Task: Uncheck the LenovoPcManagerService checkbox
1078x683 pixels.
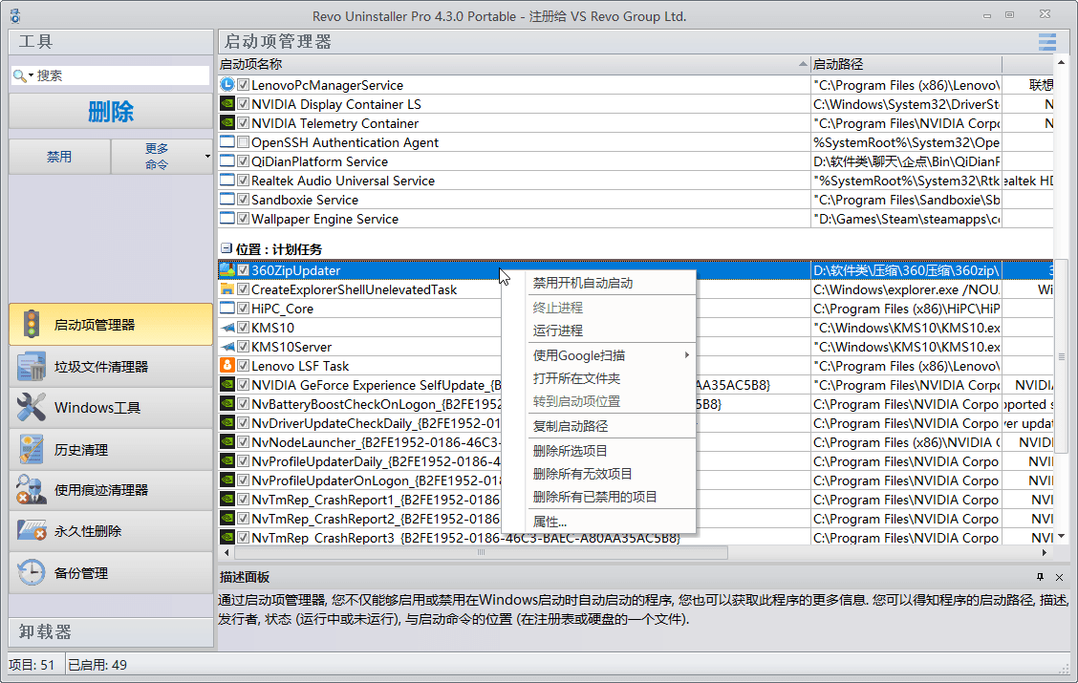Action: (x=243, y=85)
